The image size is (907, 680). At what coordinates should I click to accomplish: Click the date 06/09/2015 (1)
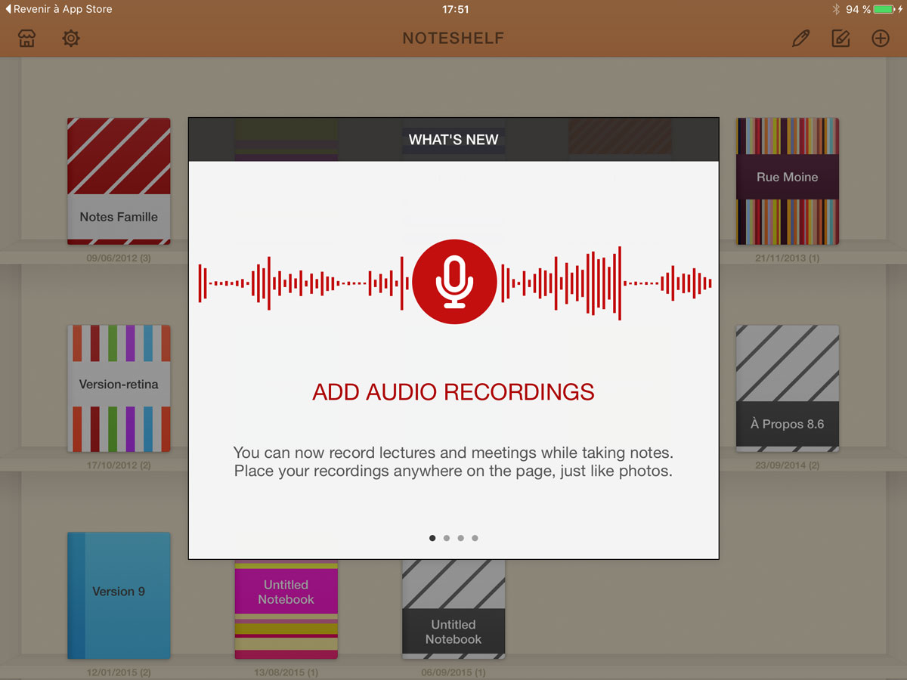coord(453,672)
